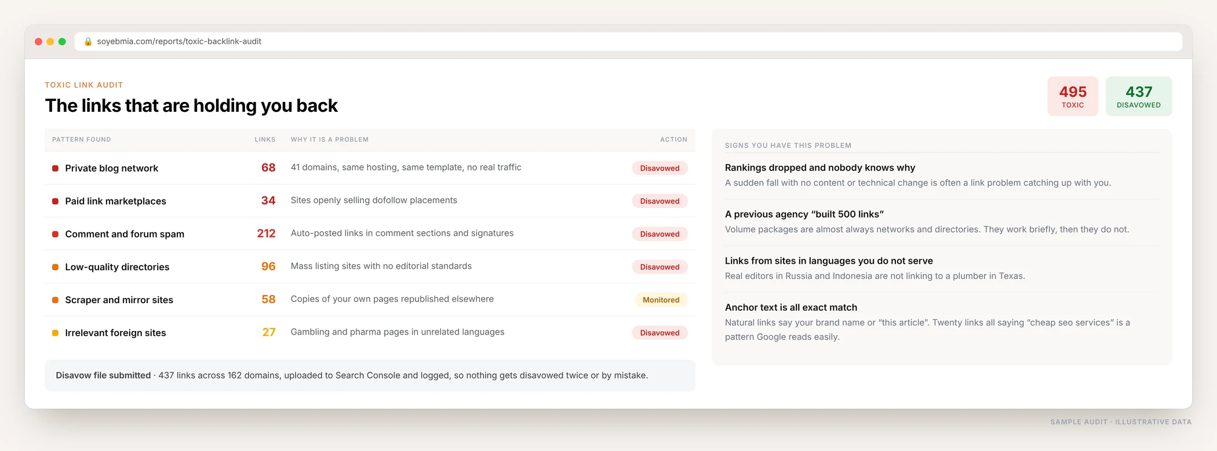Close the browser window with the red button
Image resolution: width=1217 pixels, height=451 pixels.
pos(39,42)
